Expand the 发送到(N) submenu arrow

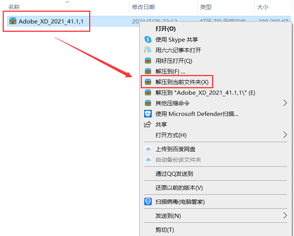tap(285, 216)
